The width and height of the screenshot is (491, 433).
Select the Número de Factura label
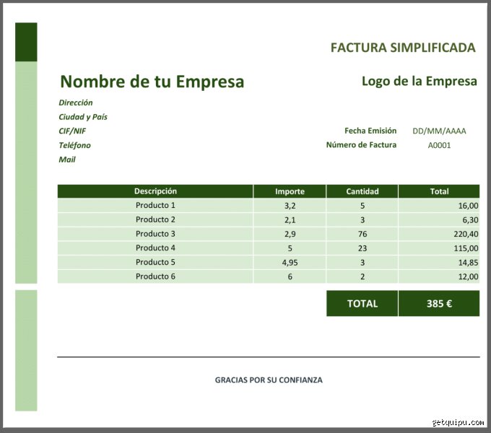click(361, 145)
